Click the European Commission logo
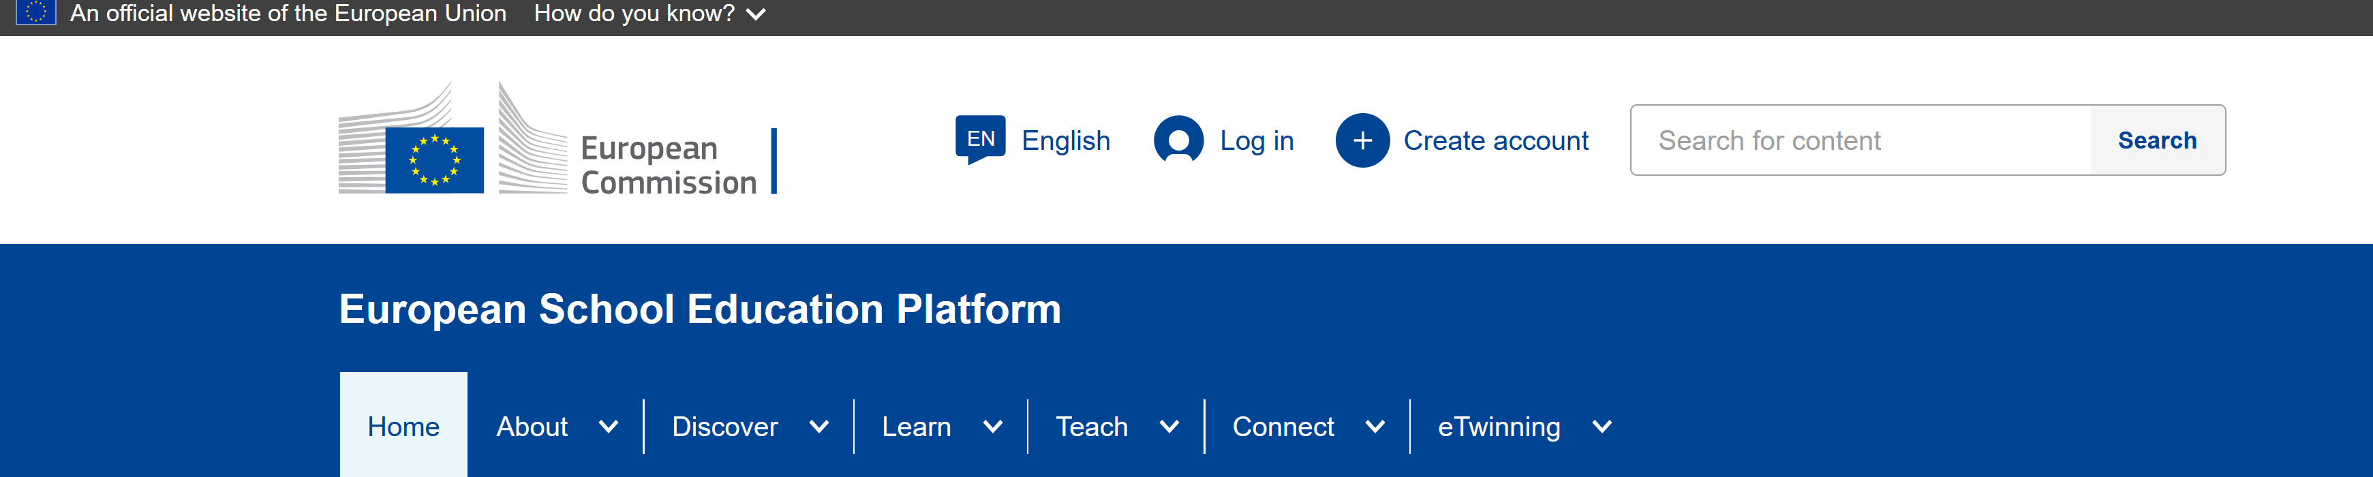 (549, 139)
